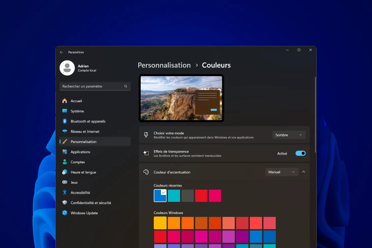Choose the last blue swatch in second Windows row

270,237
